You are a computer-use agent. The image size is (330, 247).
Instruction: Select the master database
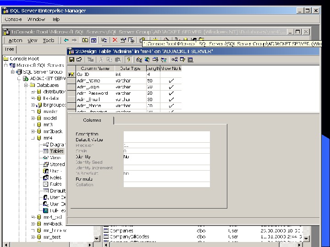(50, 111)
